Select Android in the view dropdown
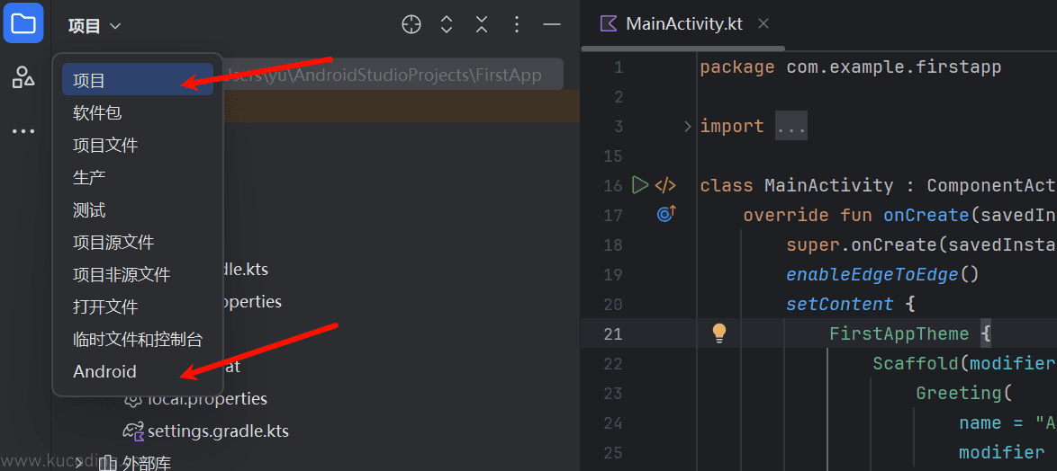This screenshot has width=1057, height=471. click(138, 371)
